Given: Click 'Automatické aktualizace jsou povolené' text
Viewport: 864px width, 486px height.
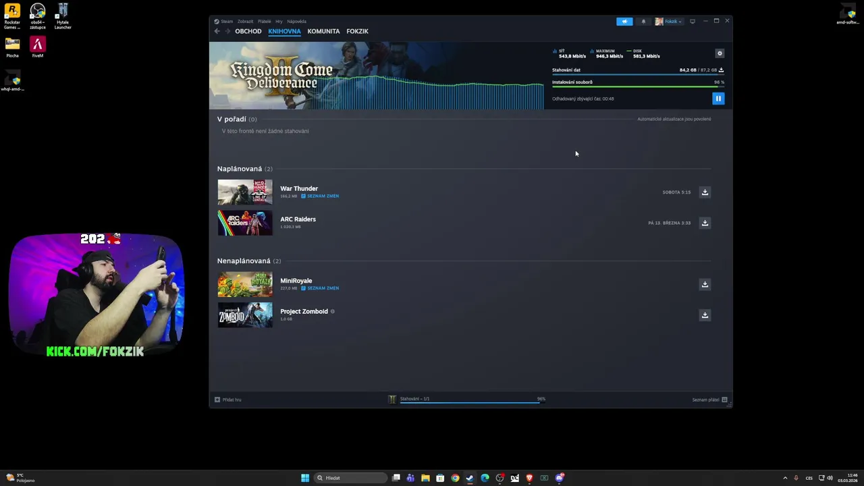Looking at the screenshot, I should point(674,119).
